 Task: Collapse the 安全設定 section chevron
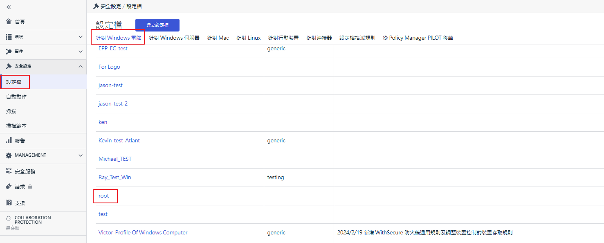(x=81, y=66)
